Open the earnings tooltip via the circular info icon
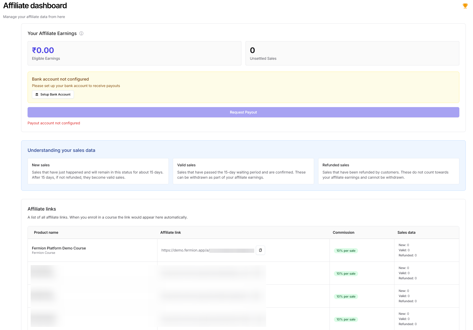Screen dimensions: 473x330 click(x=81, y=33)
